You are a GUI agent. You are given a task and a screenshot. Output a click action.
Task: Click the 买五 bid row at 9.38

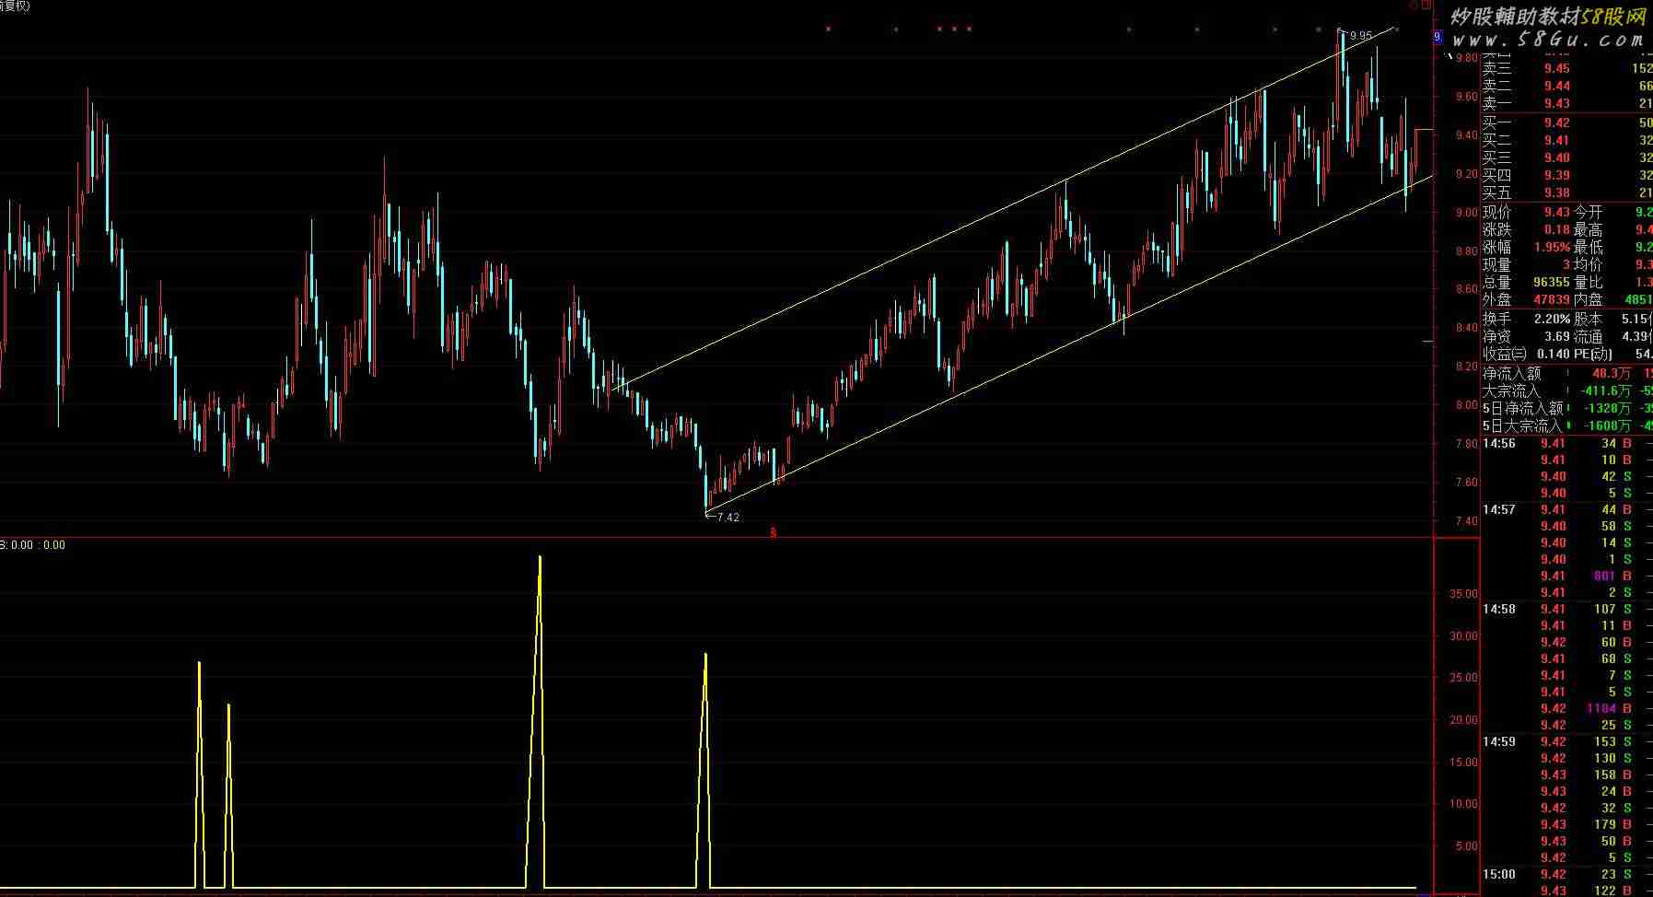point(1566,192)
